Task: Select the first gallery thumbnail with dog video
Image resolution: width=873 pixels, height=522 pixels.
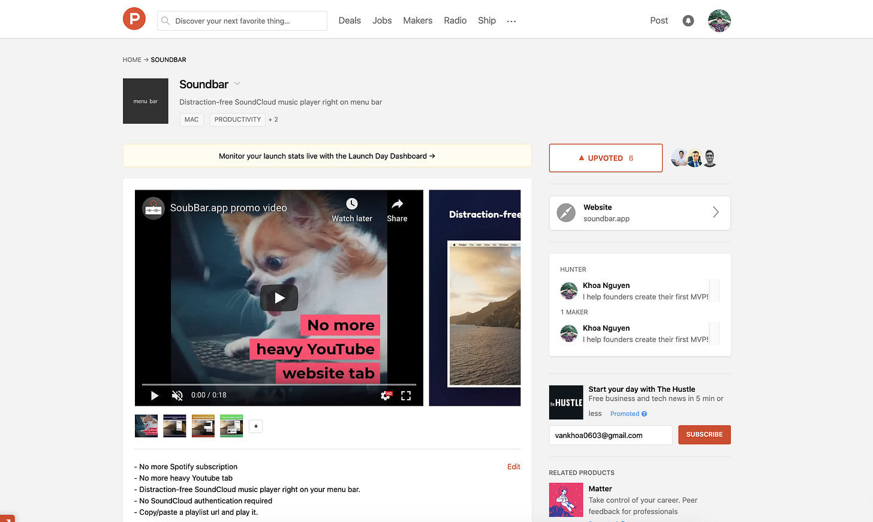Action: (146, 426)
